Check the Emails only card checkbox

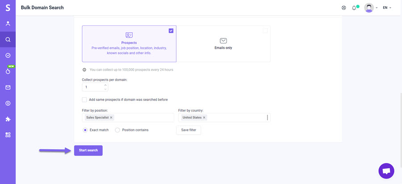pyautogui.click(x=265, y=31)
